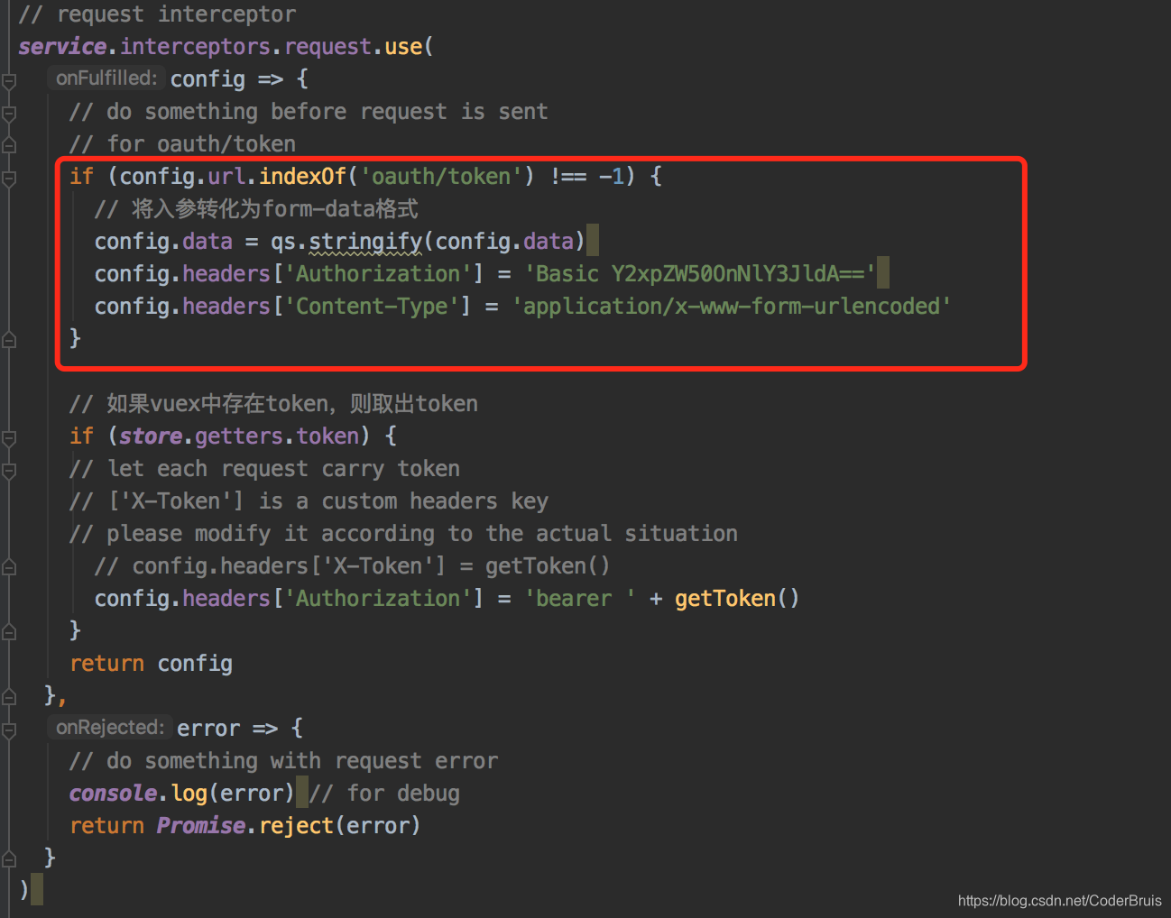Click the '// 将入参转化为form-data格式' comment

(256, 208)
